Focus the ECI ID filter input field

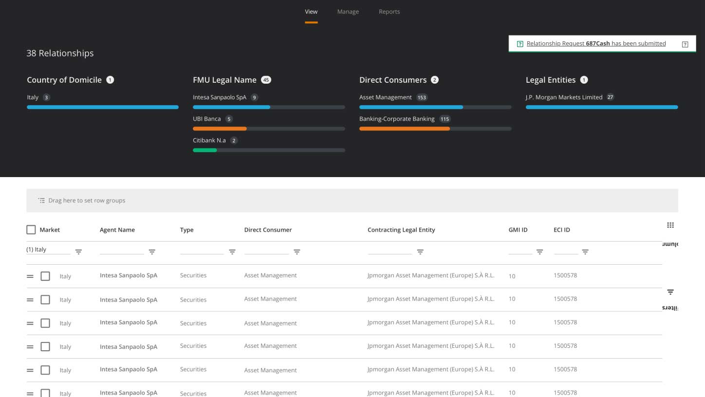tap(566, 250)
